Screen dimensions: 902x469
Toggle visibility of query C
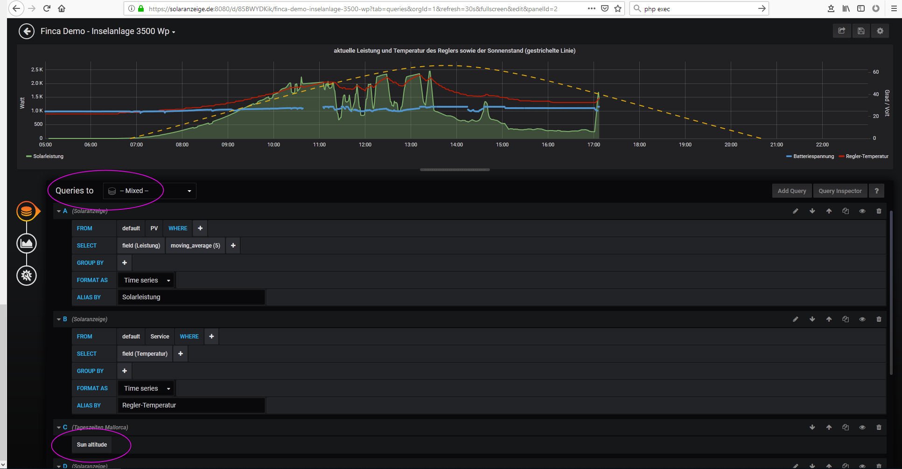pos(862,428)
